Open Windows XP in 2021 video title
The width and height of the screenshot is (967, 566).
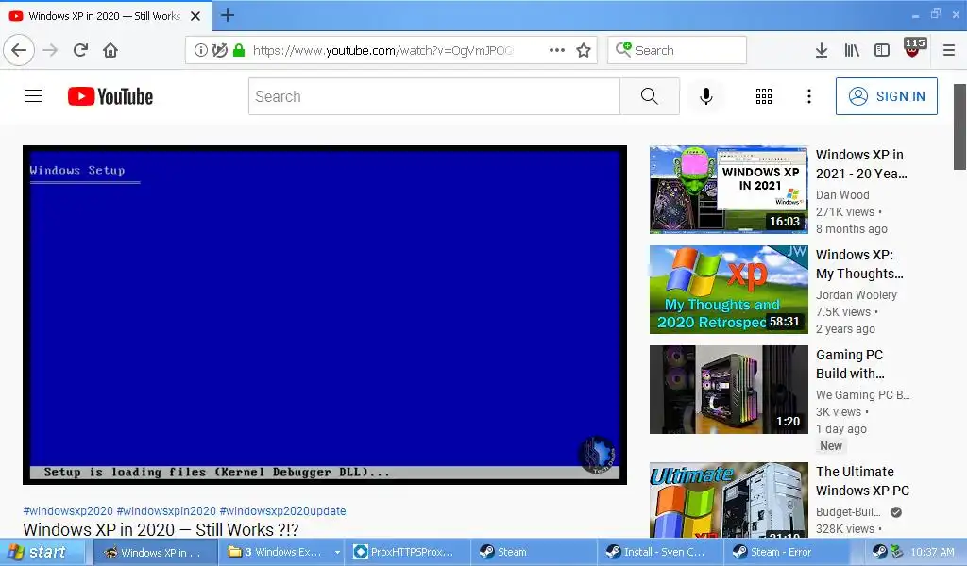pyautogui.click(x=861, y=164)
